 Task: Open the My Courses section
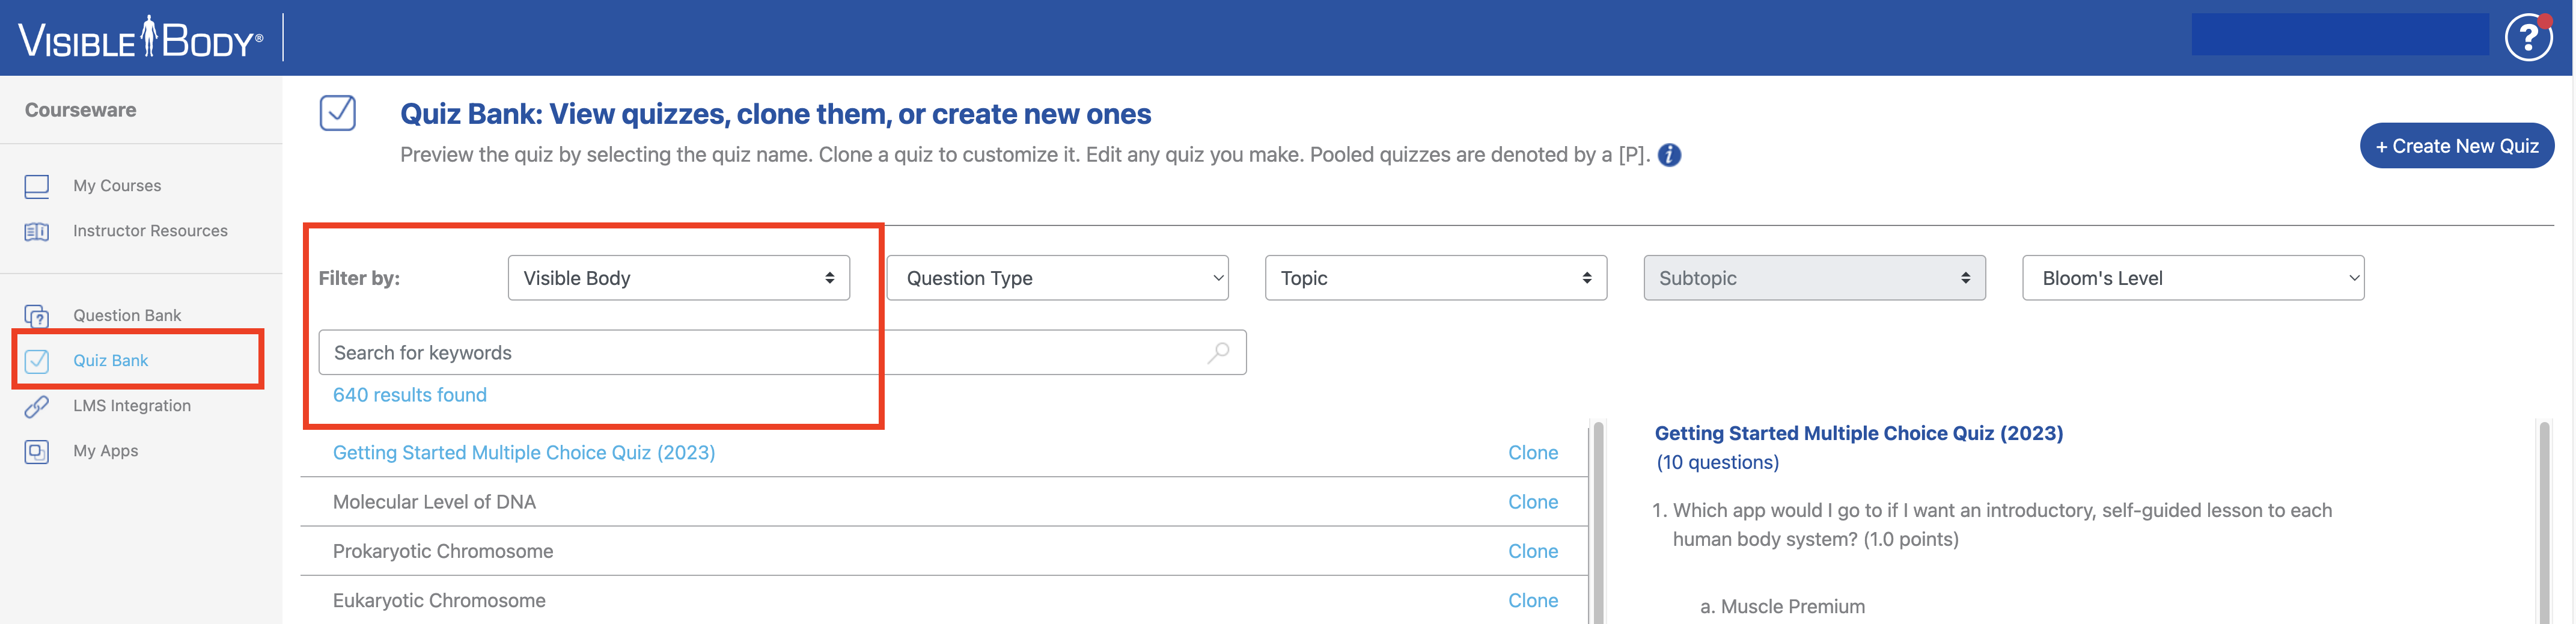(116, 185)
